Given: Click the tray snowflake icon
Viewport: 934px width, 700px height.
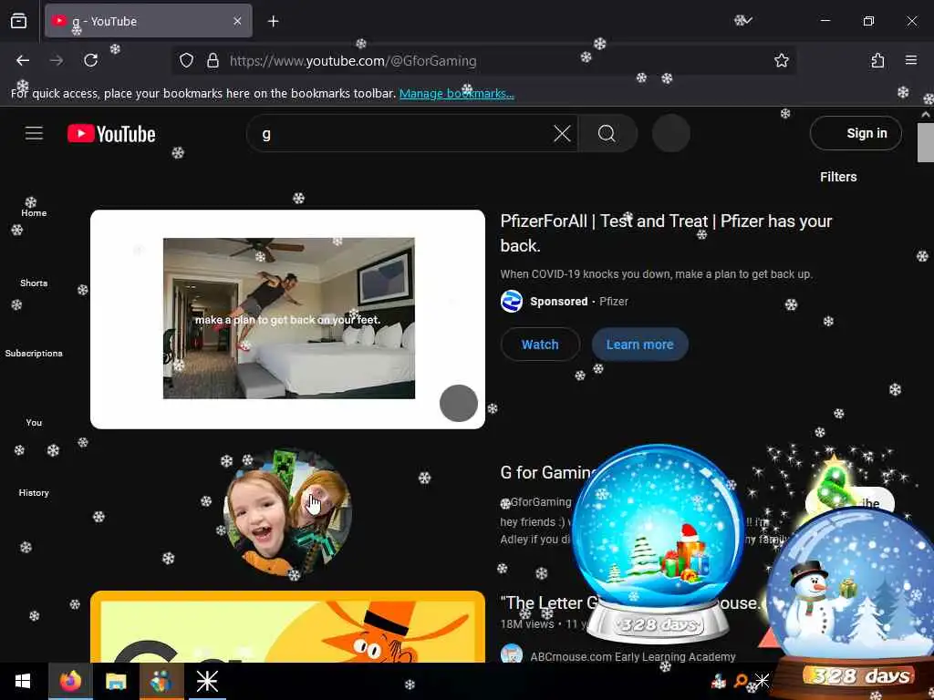Looking at the screenshot, I should click(762, 680).
